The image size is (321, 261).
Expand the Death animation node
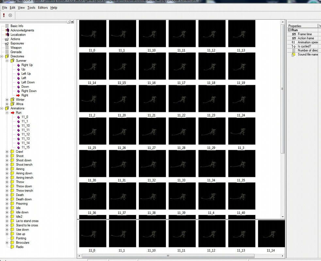7,195
